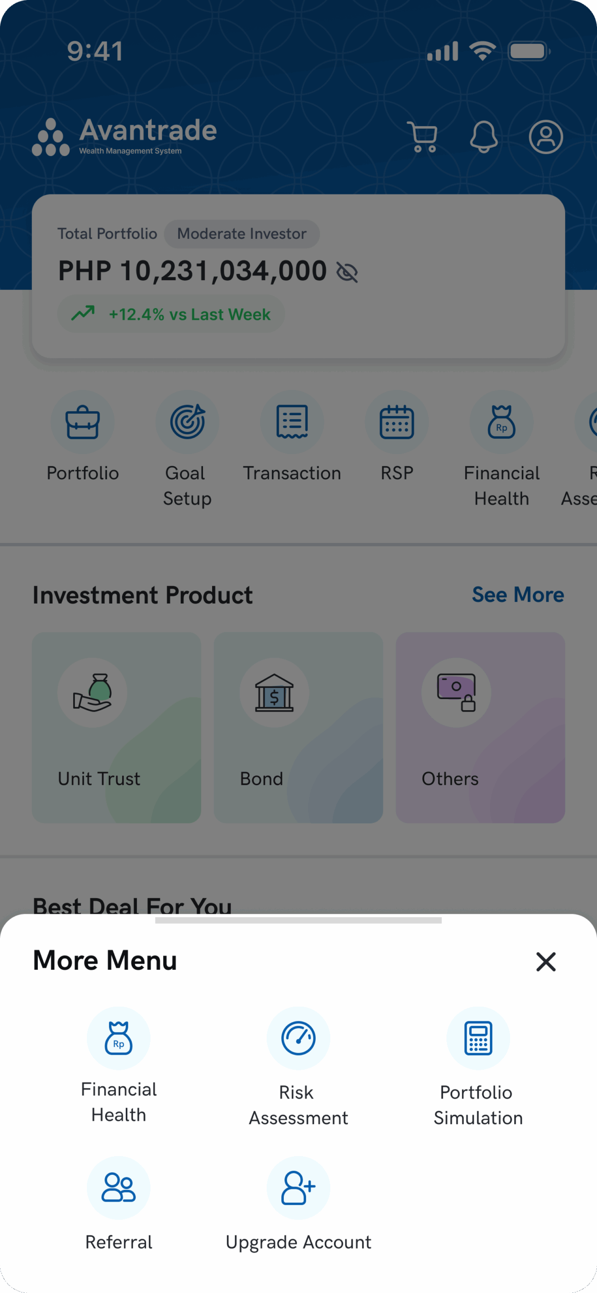Select Risk Assessment in More Menu
This screenshot has height=1293, width=597.
pyautogui.click(x=298, y=1038)
